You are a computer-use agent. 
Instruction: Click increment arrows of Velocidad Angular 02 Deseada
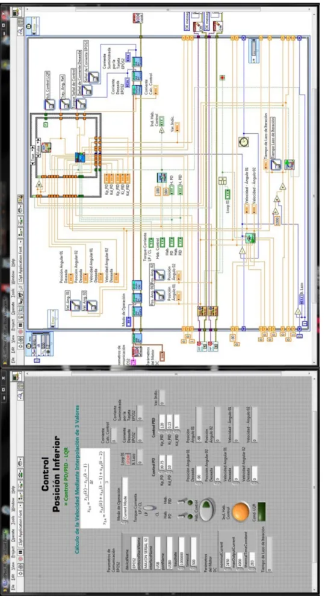pyautogui.click(x=255, y=483)
